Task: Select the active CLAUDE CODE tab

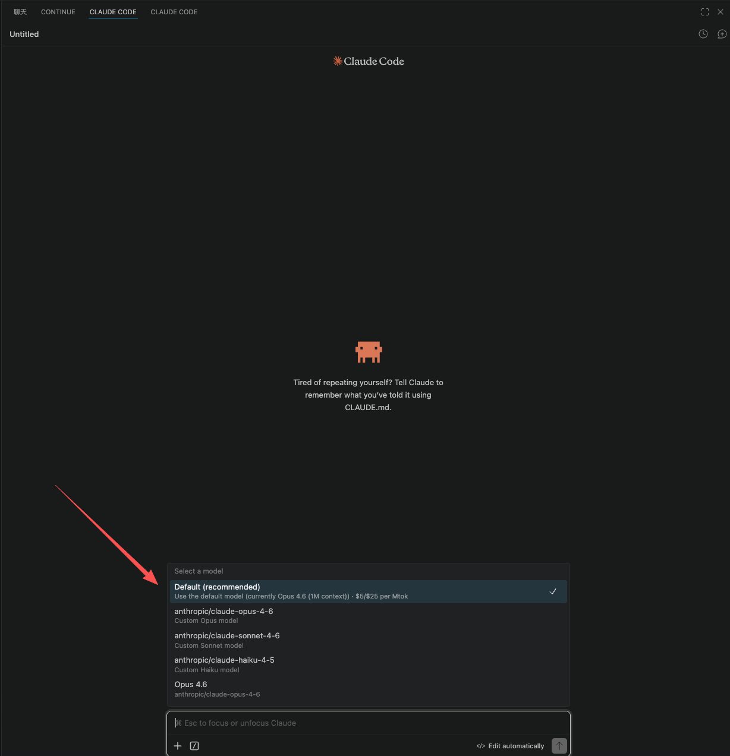Action: (x=113, y=12)
